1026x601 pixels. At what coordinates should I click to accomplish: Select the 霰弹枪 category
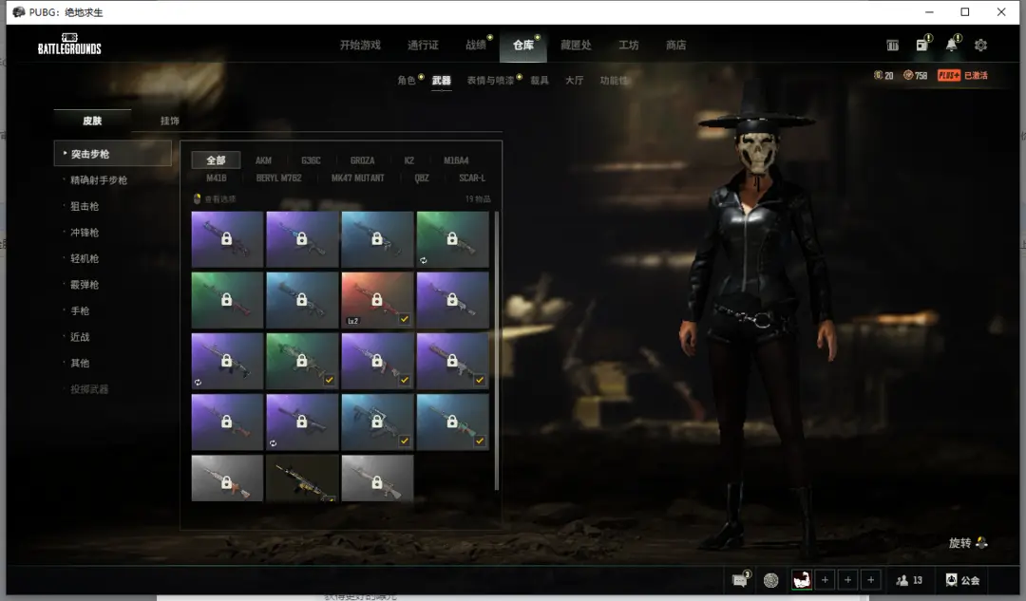[85, 285]
